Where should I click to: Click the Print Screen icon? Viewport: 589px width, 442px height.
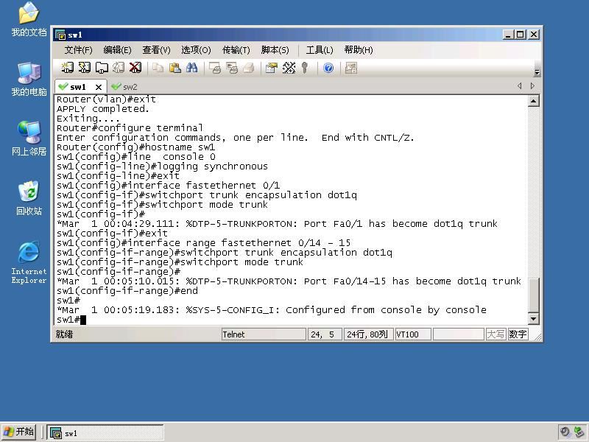point(215,68)
